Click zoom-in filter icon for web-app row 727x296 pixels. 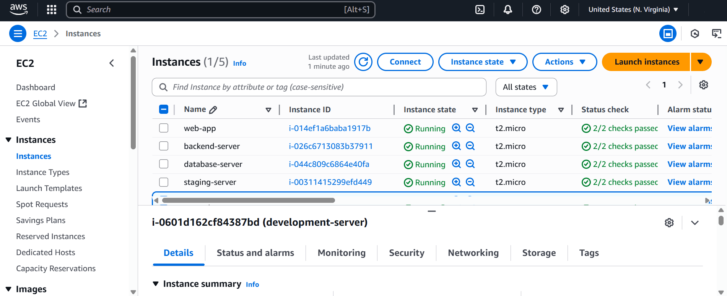point(456,128)
